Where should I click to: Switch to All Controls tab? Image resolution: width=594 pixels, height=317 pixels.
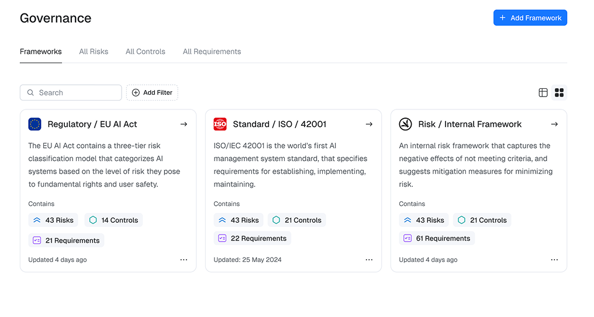pyautogui.click(x=146, y=51)
